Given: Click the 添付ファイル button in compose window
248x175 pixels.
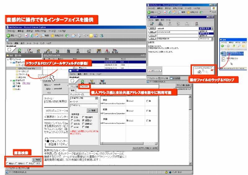Looking at the screenshot, I should (x=155, y=70).
